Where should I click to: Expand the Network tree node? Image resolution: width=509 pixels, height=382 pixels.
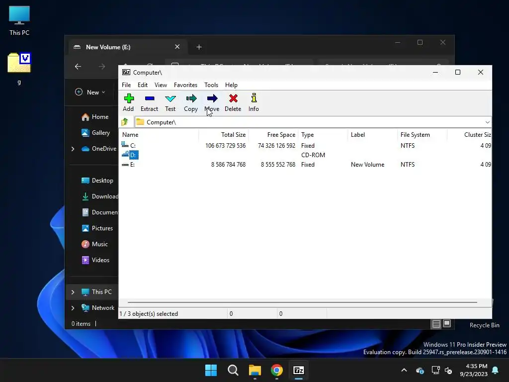[73, 308]
